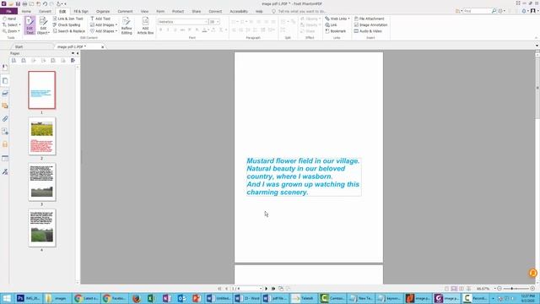Image resolution: width=540 pixels, height=304 pixels.
Task: Switch to the Home ribbon tab
Action: [x=26, y=11]
